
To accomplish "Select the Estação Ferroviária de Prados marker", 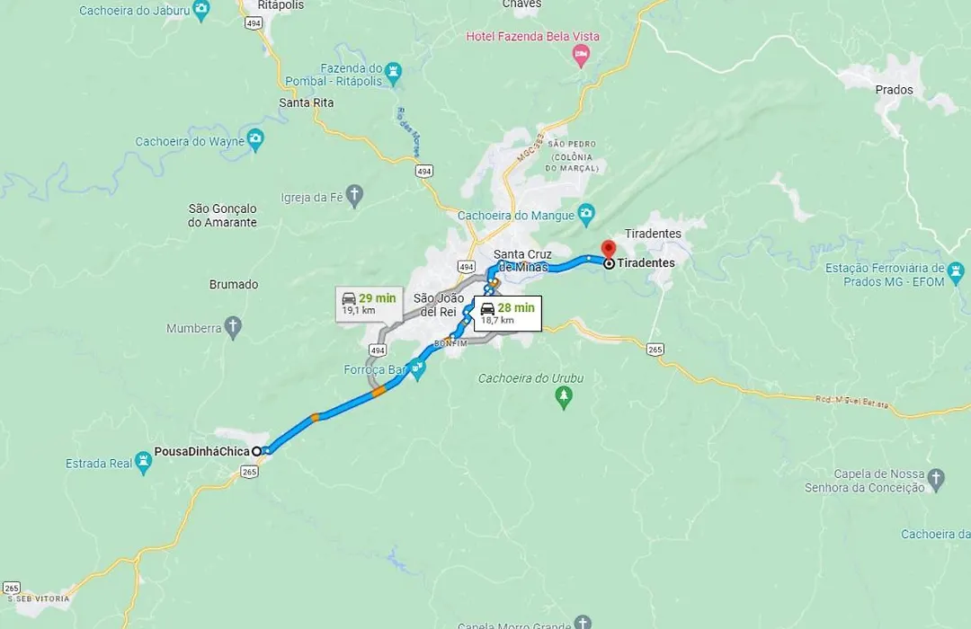I will click(x=956, y=273).
